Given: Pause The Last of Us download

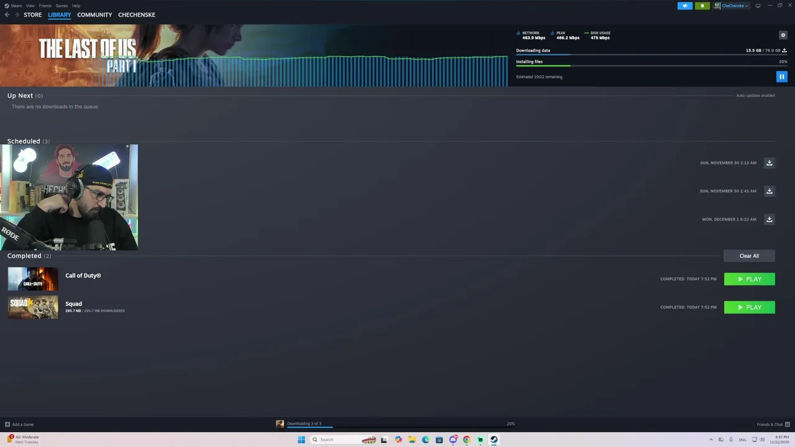Looking at the screenshot, I should 781,77.
